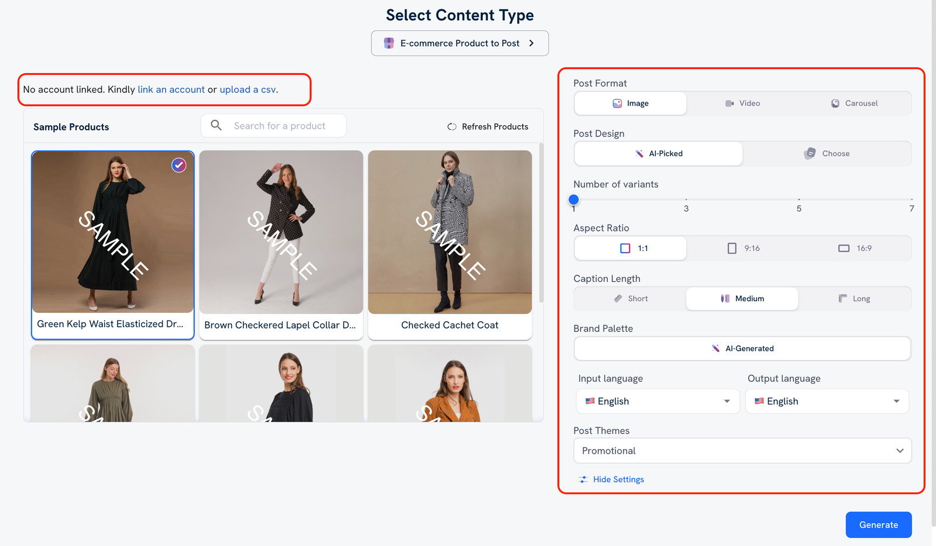This screenshot has height=546, width=936.
Task: Click the AI-Picked wand option
Action: pyautogui.click(x=658, y=153)
